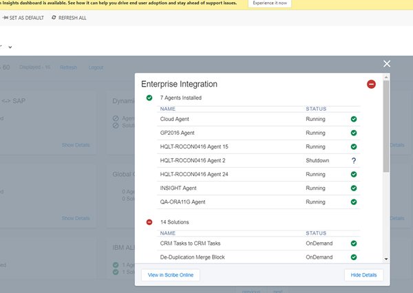This screenshot has width=413, height=293.
Task: Select the INSIGHT Agent row name
Action: click(178, 188)
